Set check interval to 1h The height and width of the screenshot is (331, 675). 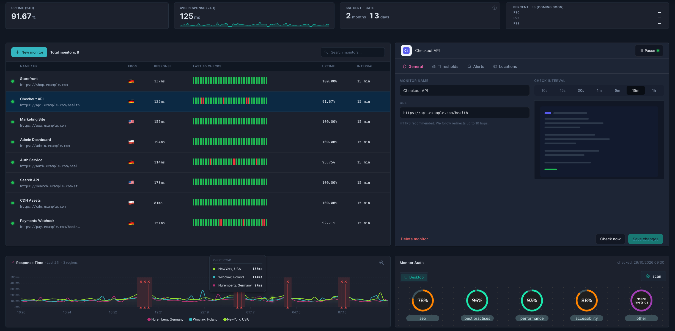click(x=654, y=90)
